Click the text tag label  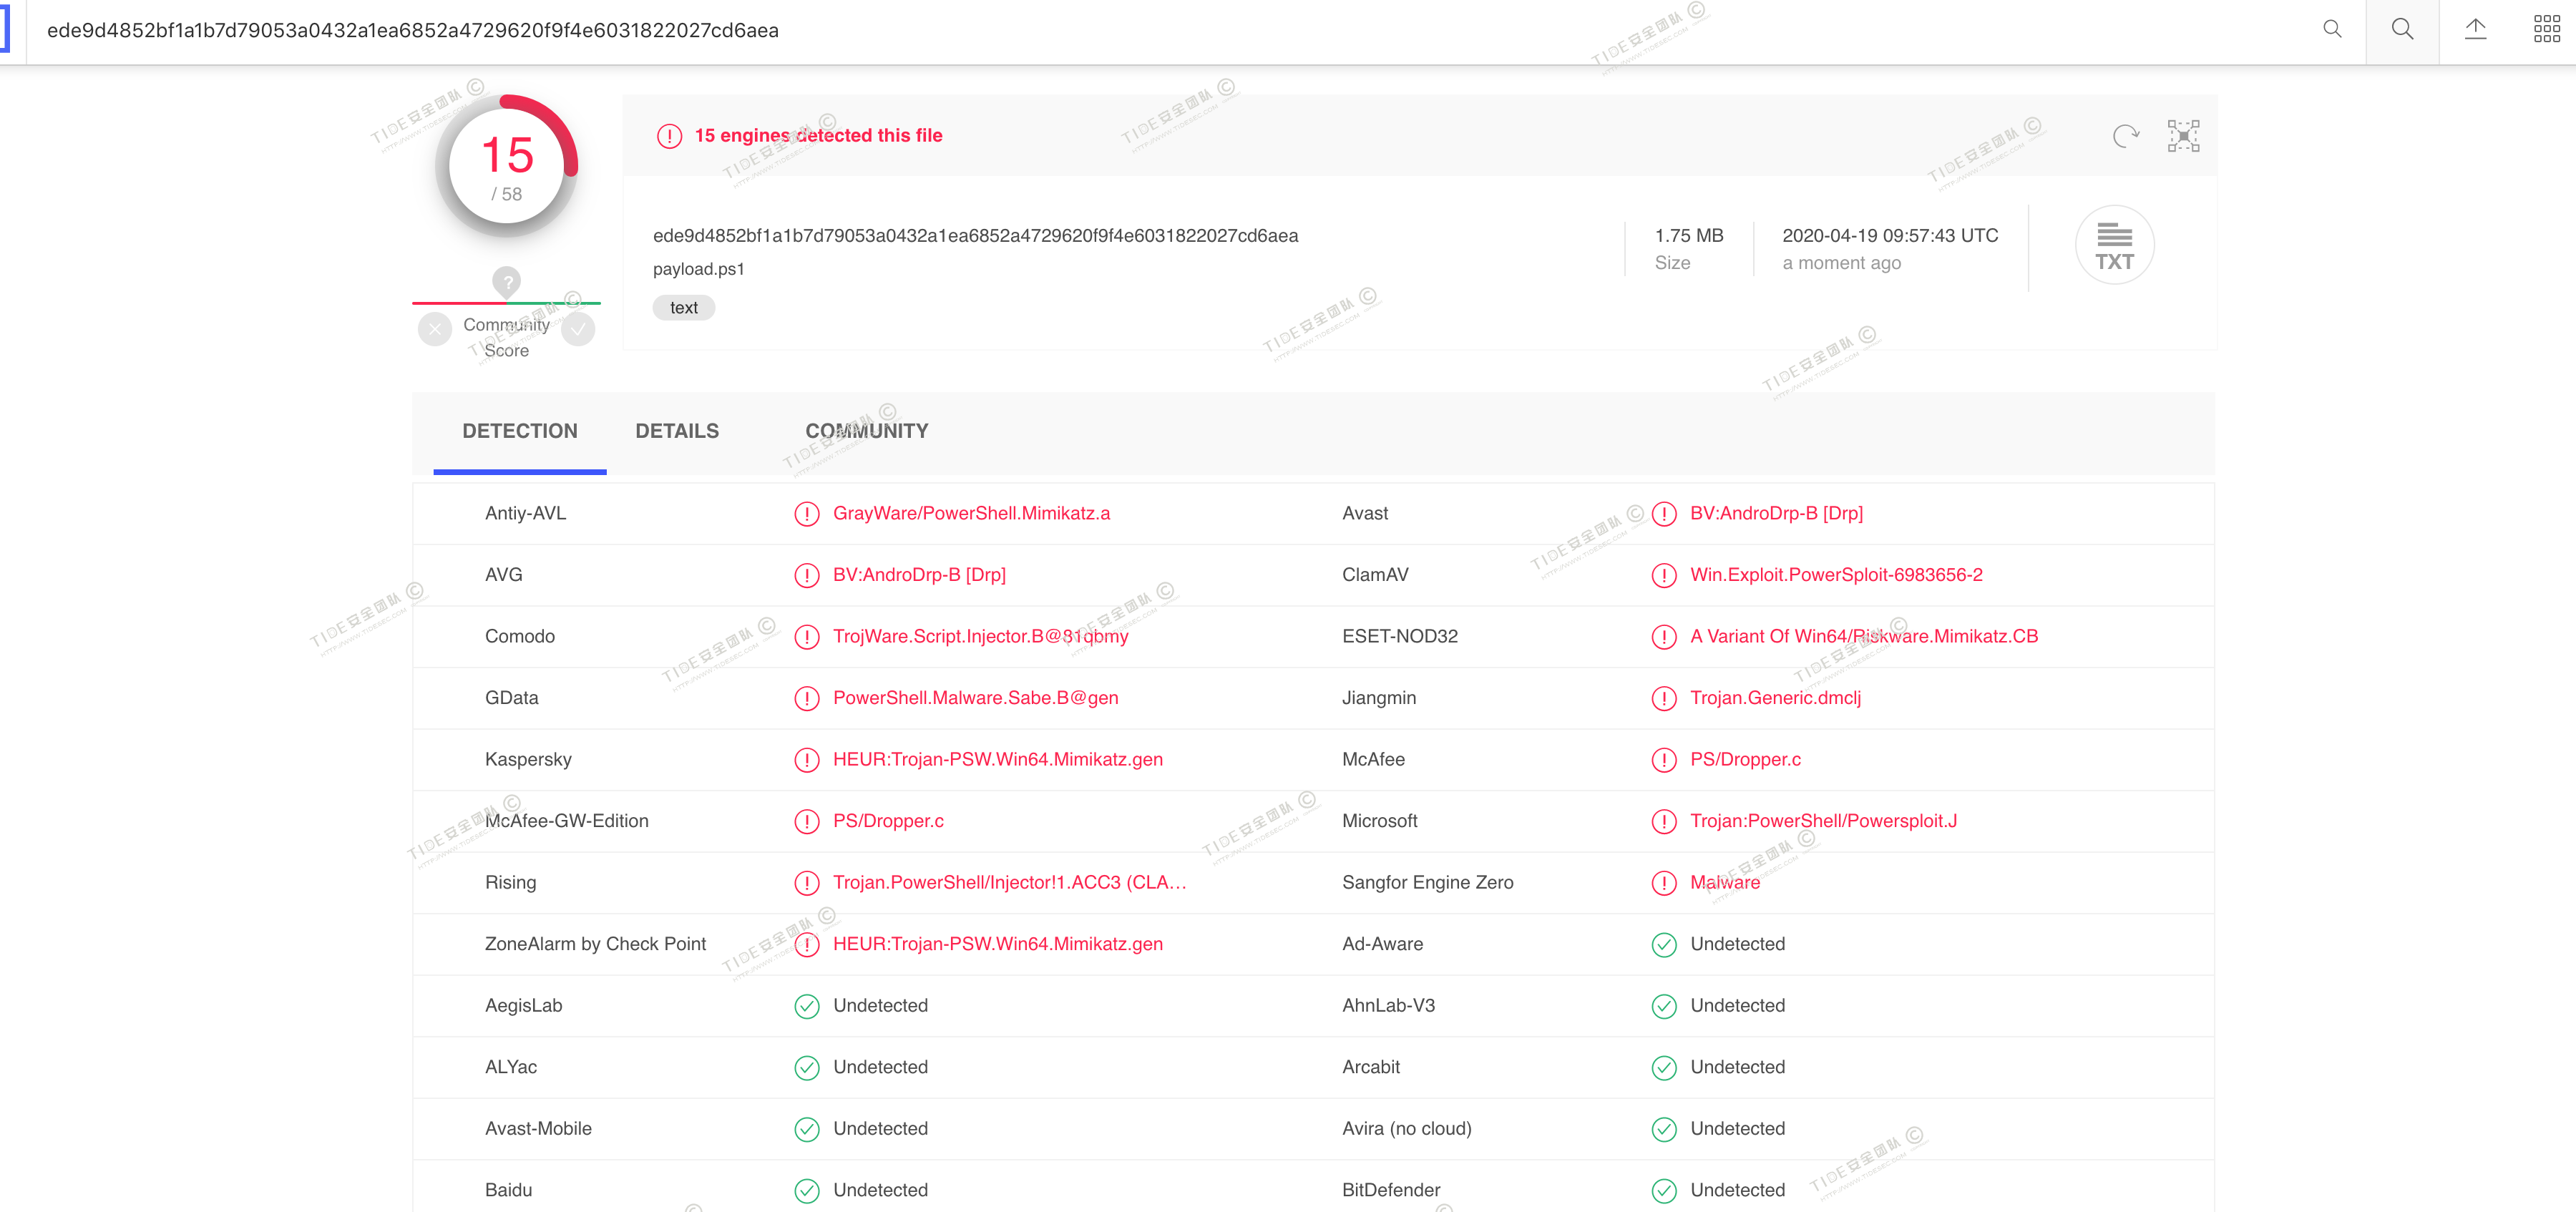point(684,308)
